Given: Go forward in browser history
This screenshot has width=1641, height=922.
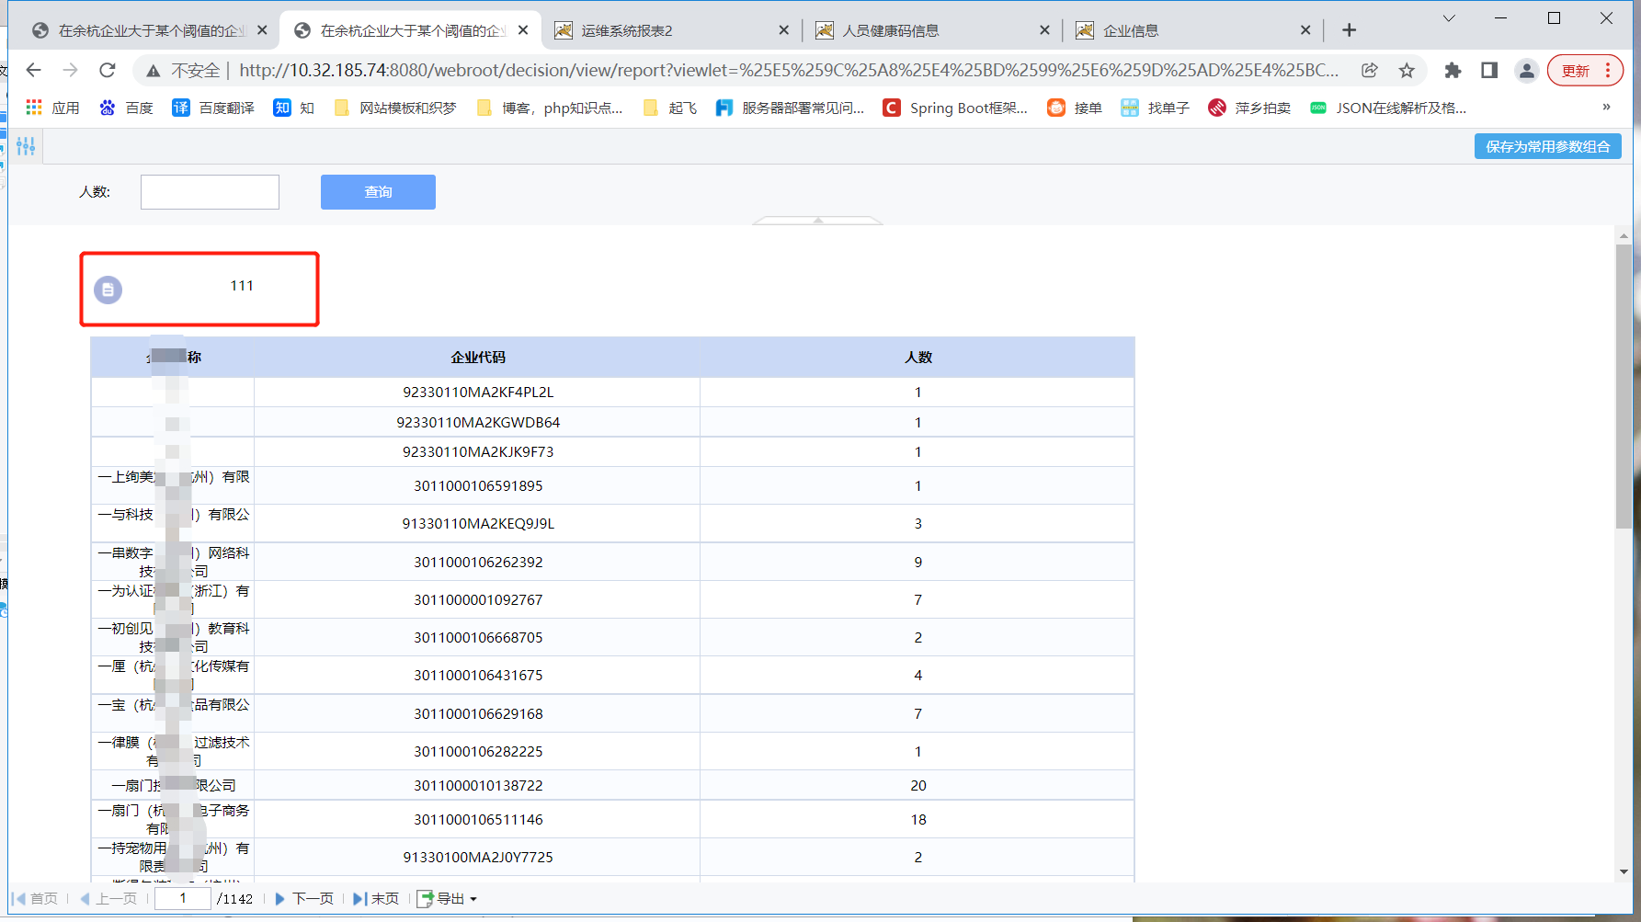Looking at the screenshot, I should point(71,70).
